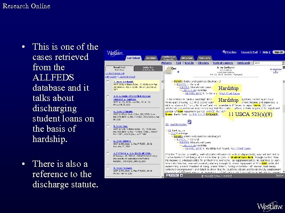Click document pane scrollbar up arrow
Image resolution: width=285 pixels, height=213 pixels.
[x=284, y=82]
